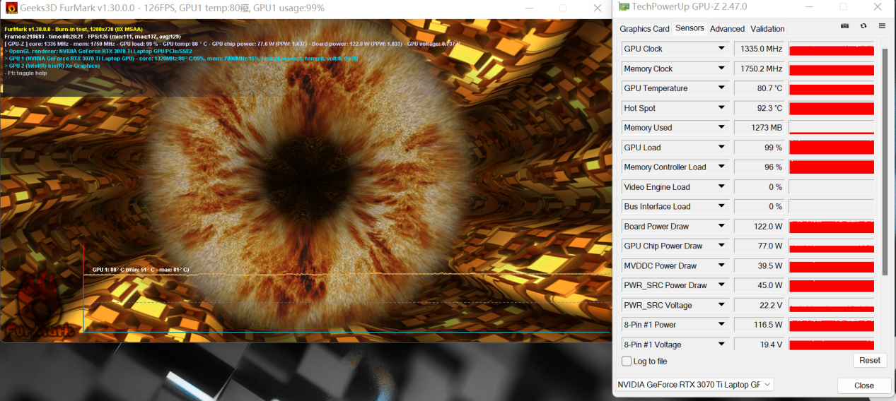This screenshot has width=896, height=401.
Task: Click the Close button in GPU-Z
Action: pyautogui.click(x=864, y=385)
